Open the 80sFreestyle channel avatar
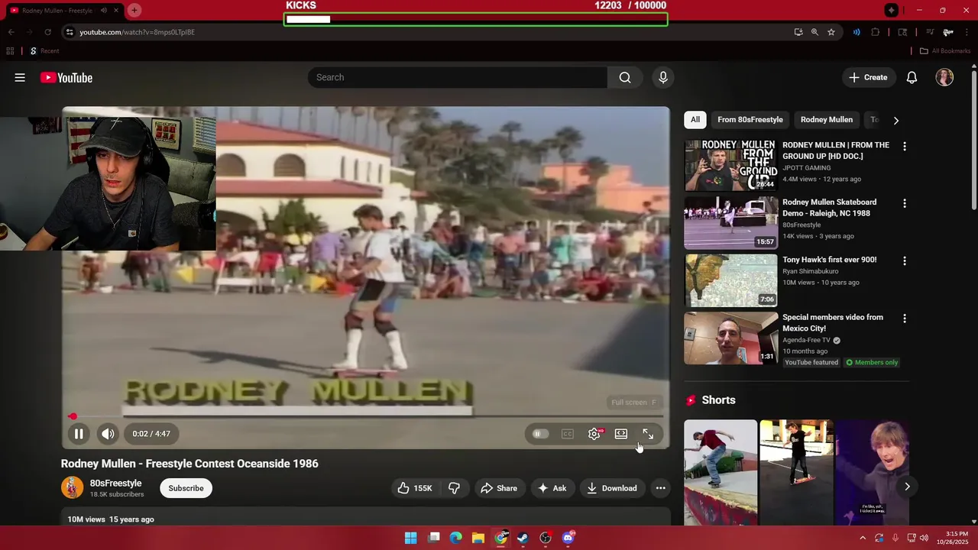Image resolution: width=978 pixels, height=550 pixels. click(x=72, y=487)
